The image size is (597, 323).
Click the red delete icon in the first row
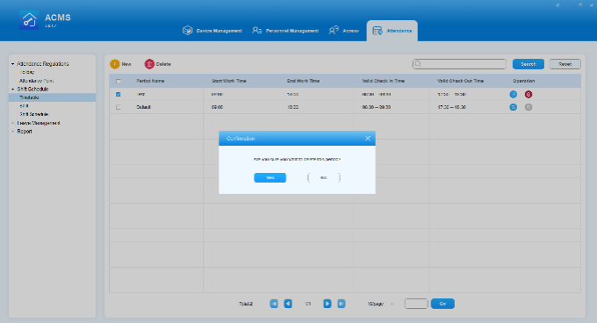(x=529, y=94)
